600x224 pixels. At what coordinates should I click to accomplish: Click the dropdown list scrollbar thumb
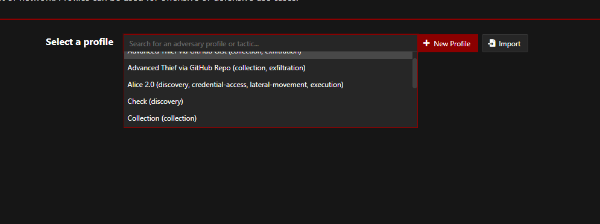[414, 73]
